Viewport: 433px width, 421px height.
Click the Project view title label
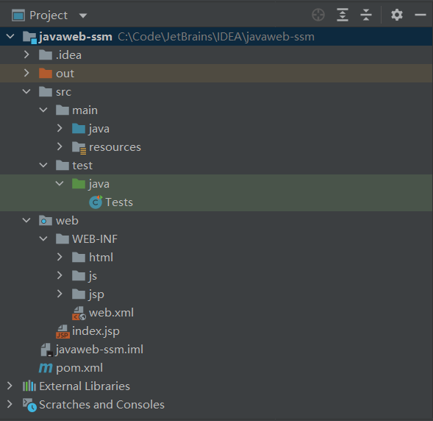pyautogui.click(x=49, y=15)
